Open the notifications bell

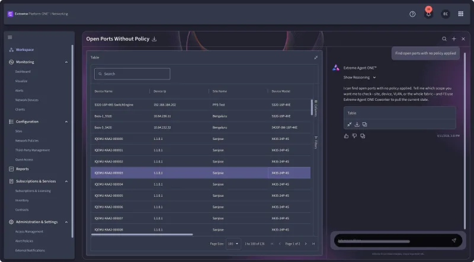[x=428, y=14]
